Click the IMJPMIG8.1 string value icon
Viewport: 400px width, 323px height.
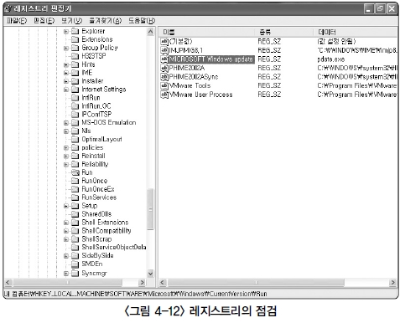tap(164, 50)
